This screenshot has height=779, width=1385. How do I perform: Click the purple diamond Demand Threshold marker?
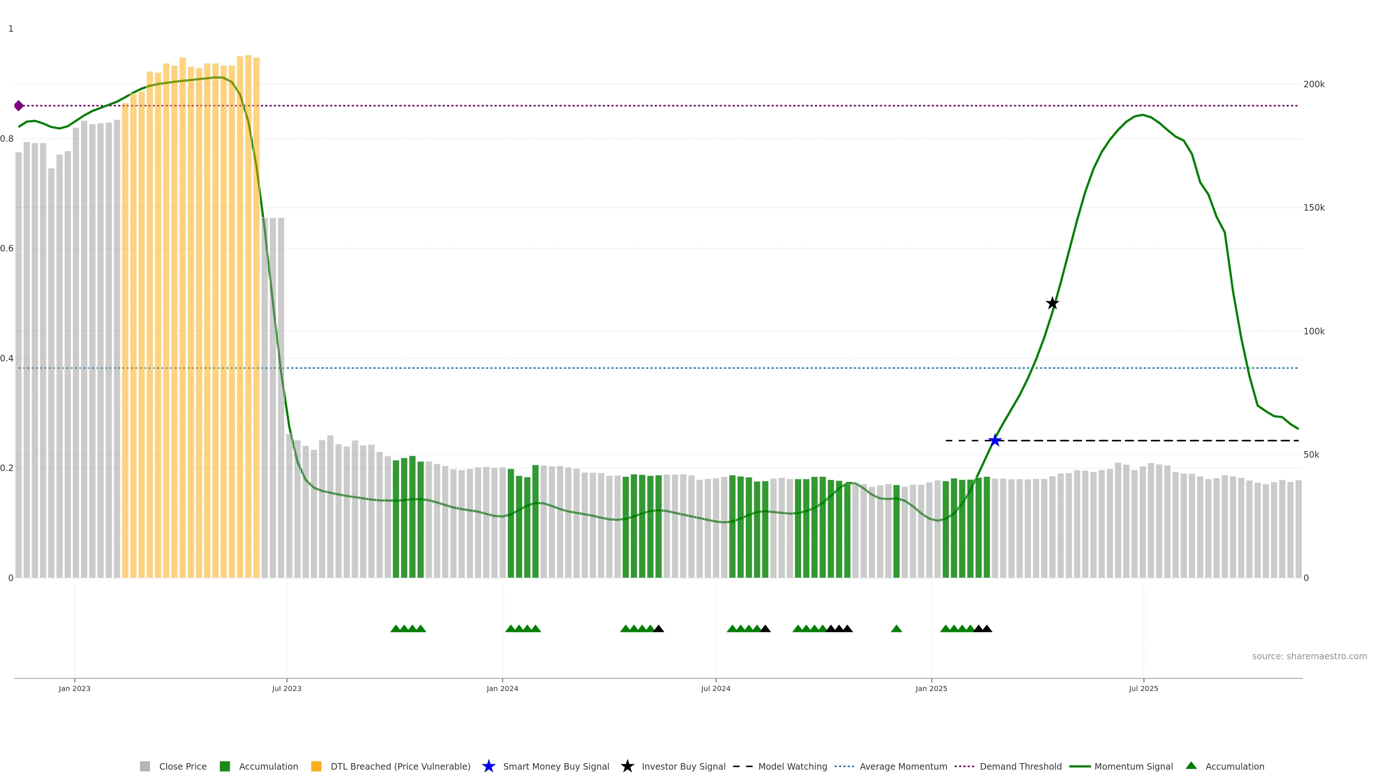[19, 106]
